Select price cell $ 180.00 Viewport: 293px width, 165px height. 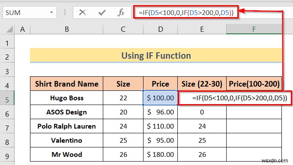(x=161, y=155)
